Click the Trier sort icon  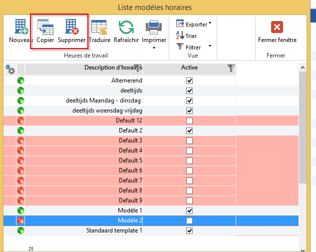pyautogui.click(x=180, y=35)
